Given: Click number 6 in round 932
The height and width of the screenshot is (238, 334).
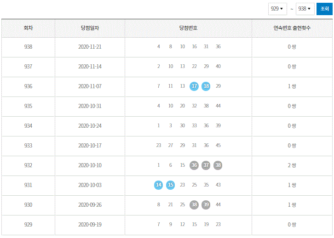Looking at the screenshot, I should pyautogui.click(x=170, y=165).
